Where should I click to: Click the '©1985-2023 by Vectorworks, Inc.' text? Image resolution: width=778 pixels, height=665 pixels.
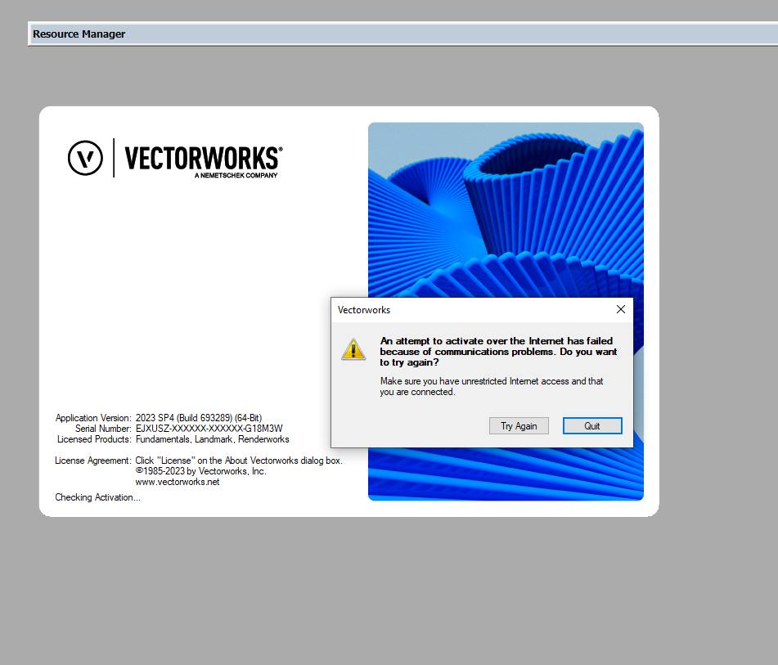point(201,471)
